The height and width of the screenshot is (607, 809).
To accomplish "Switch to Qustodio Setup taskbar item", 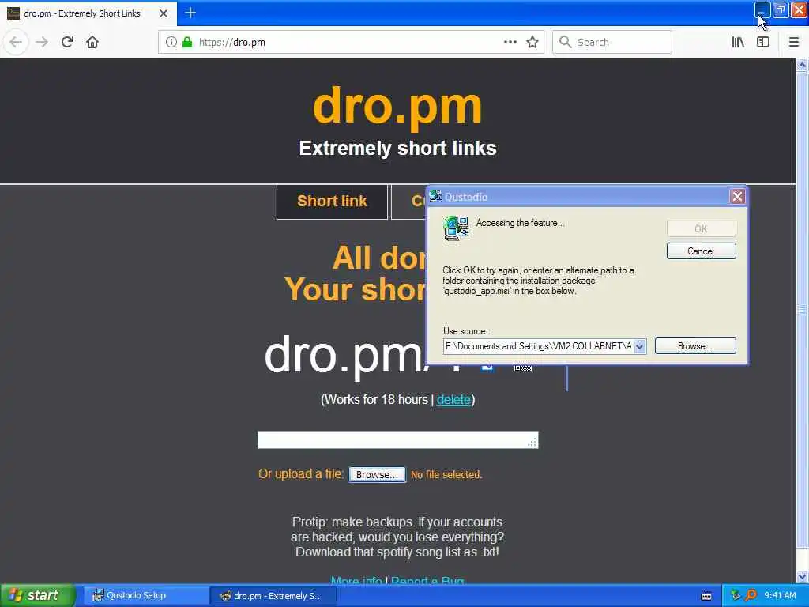I will pyautogui.click(x=145, y=596).
